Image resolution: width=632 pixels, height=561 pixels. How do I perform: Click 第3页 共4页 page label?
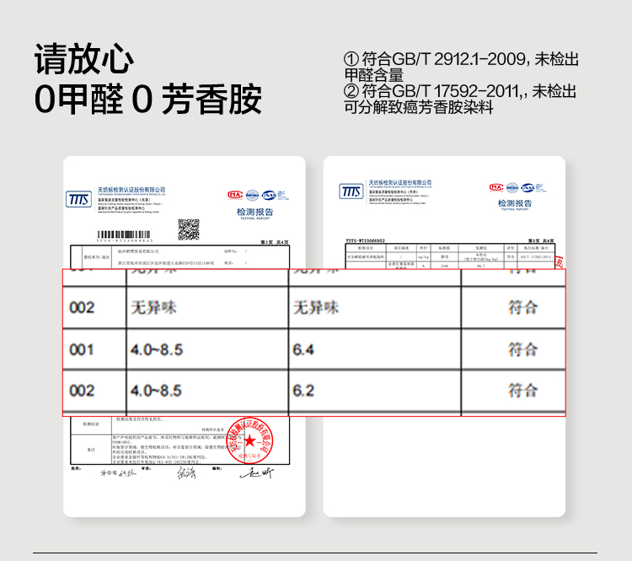(x=541, y=240)
